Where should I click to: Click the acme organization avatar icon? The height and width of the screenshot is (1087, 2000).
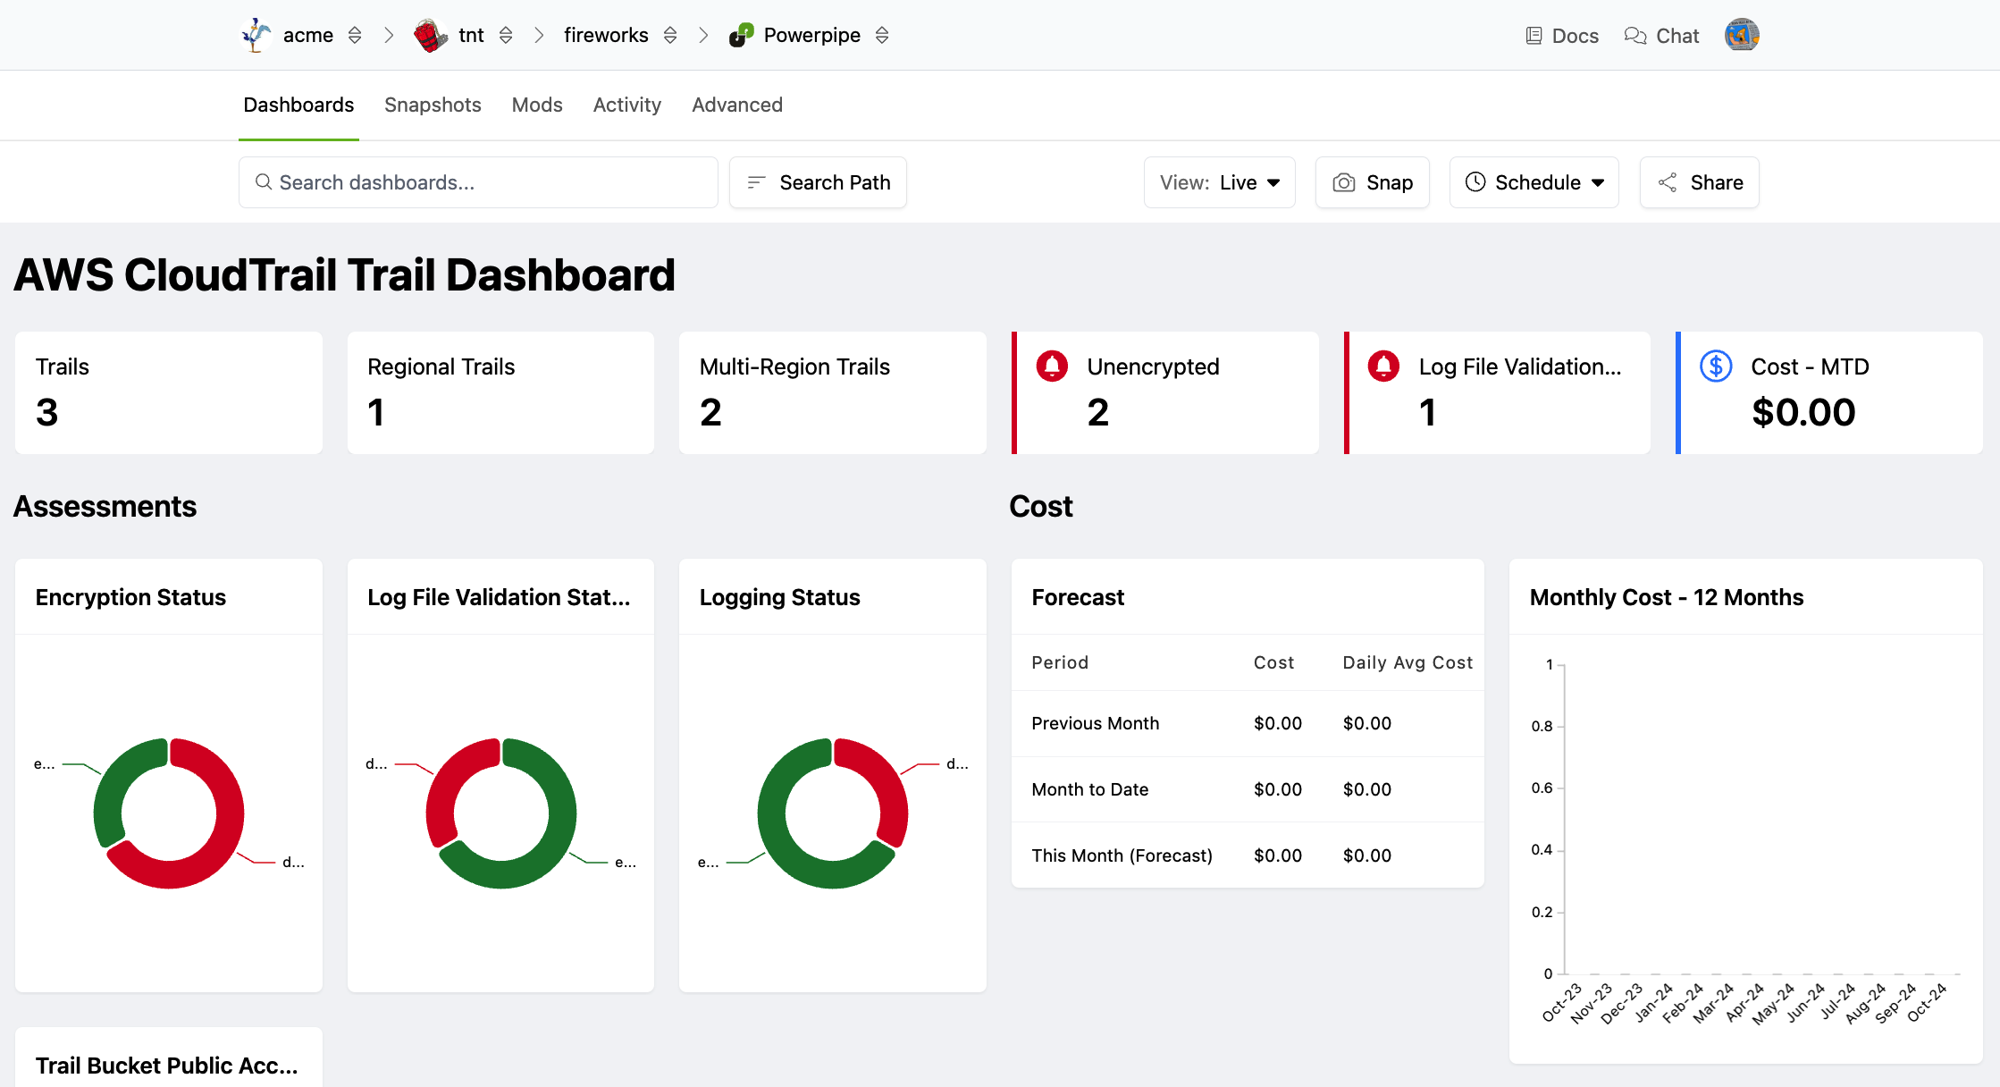tap(256, 36)
